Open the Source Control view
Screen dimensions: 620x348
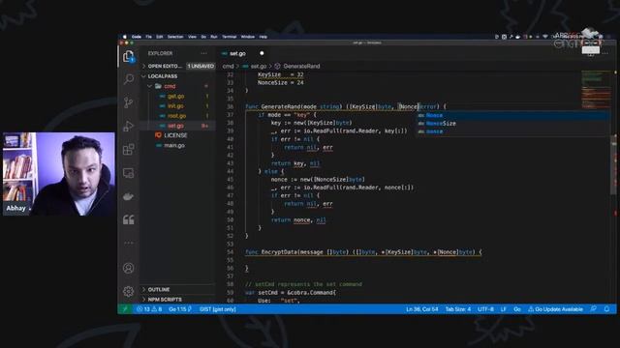[129, 102]
